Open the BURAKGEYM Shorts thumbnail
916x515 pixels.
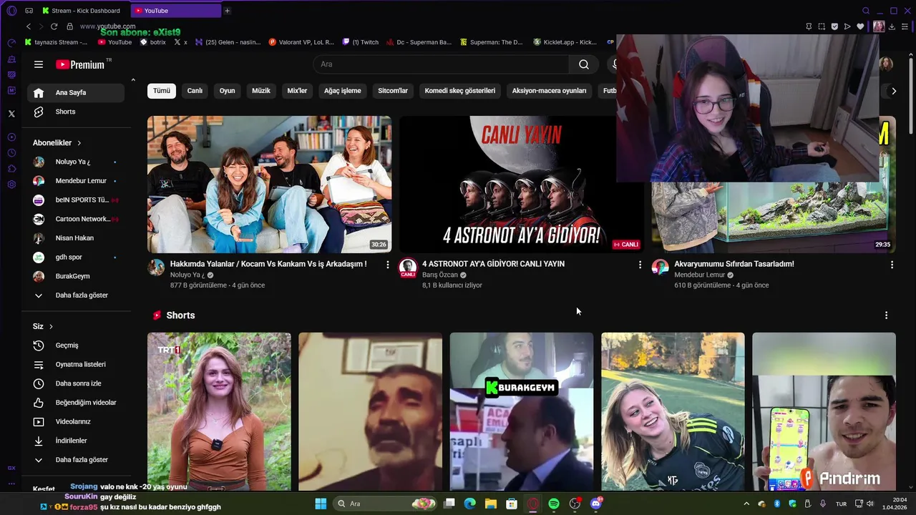coord(521,411)
